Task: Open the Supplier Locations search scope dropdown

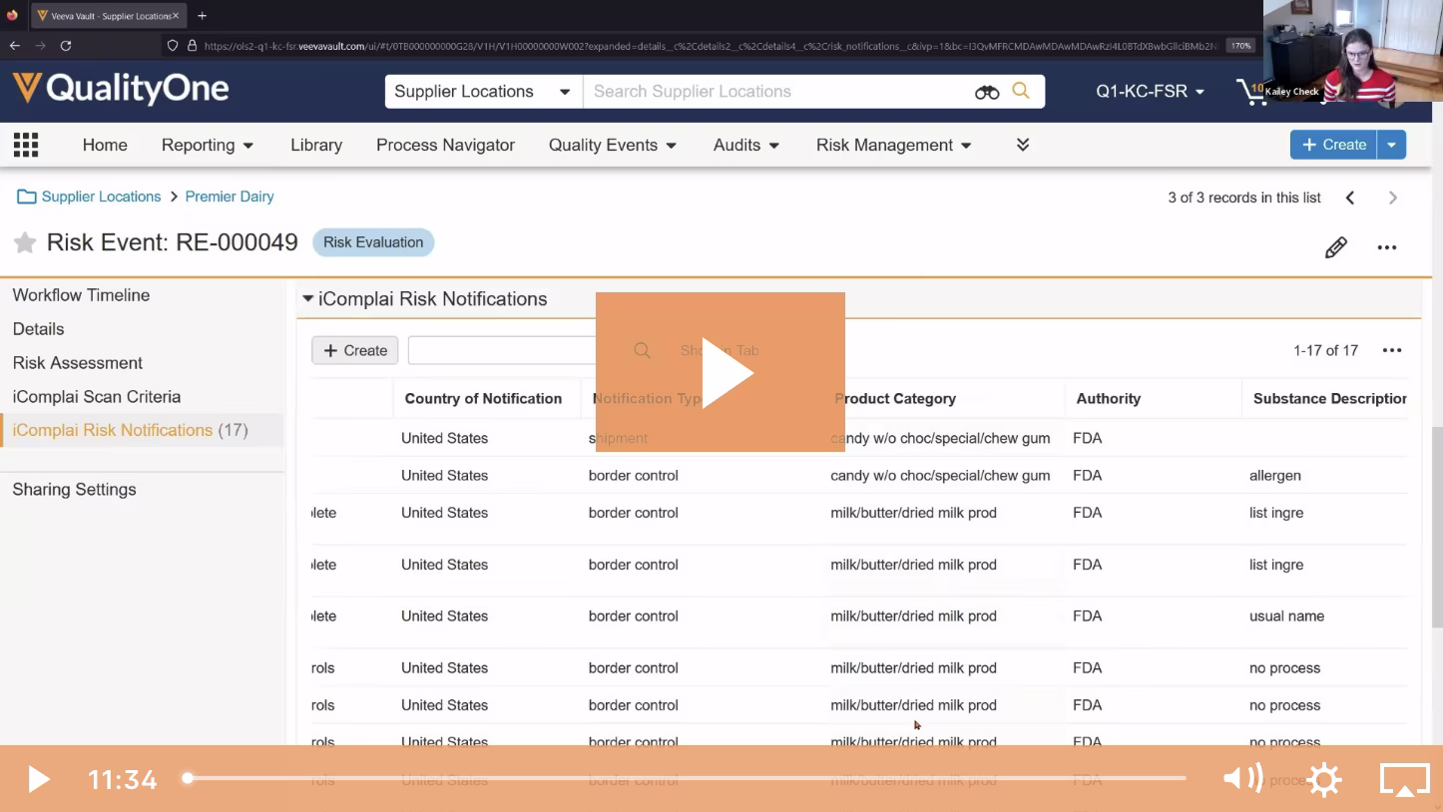Action: coord(483,92)
